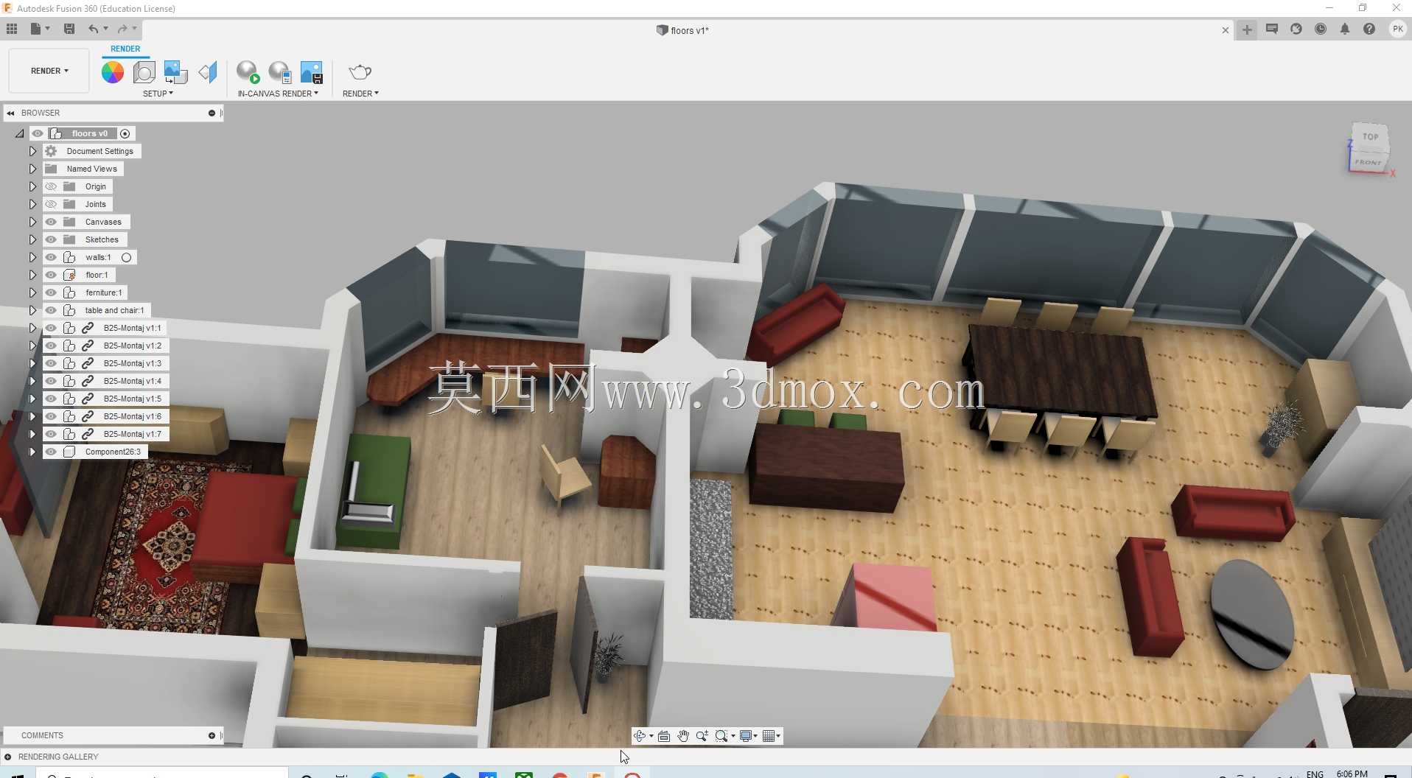Save the document with the Save icon
Image resolution: width=1412 pixels, height=778 pixels.
pos(69,29)
